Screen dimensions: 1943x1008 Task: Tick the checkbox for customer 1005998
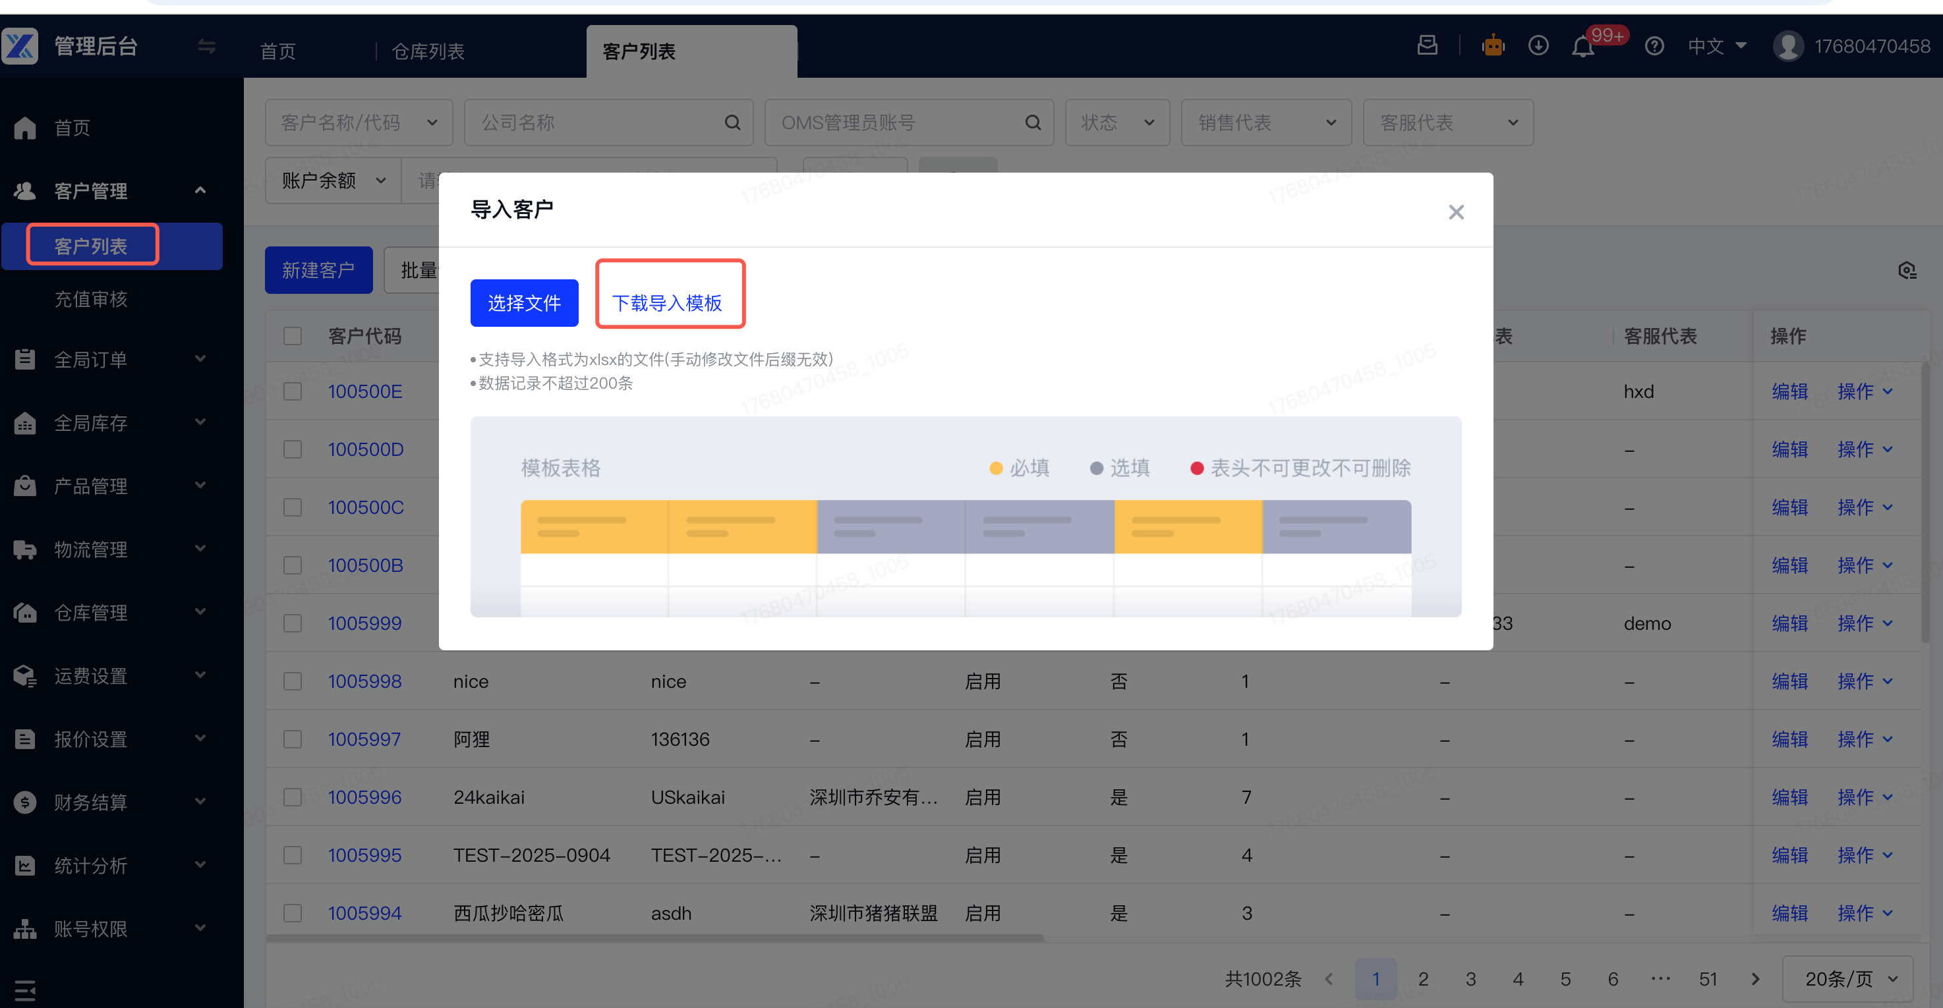[x=293, y=681]
